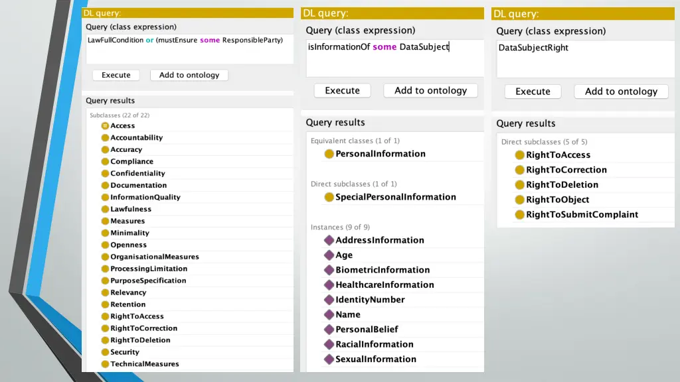This screenshot has width=680, height=382.
Task: Execute the LawFullCondition query
Action: tap(116, 75)
